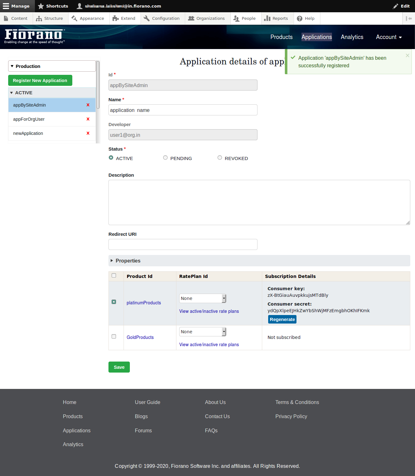Click the Redirect URI input field
This screenshot has height=476, width=415.
point(183,245)
